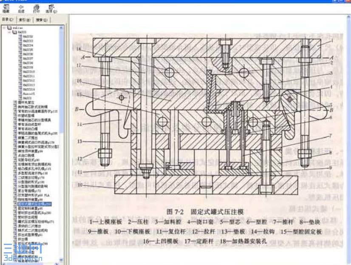Select the NACC08 topic in the tree
This screenshot has height=265, width=351.
pos(28,63)
